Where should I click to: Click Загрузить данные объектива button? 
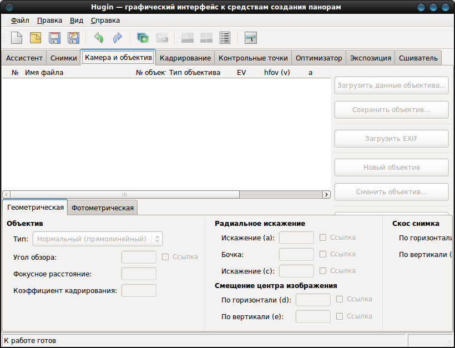tap(391, 85)
